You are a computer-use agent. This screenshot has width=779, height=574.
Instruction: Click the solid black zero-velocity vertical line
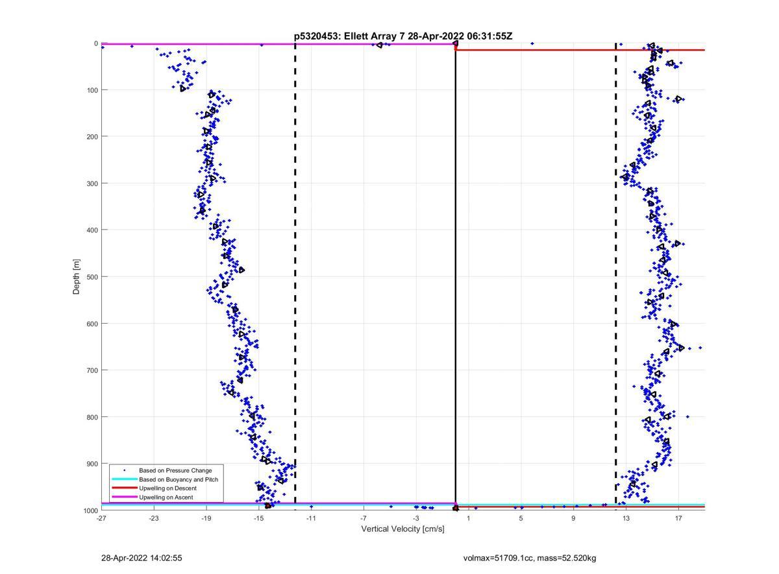tap(455, 277)
